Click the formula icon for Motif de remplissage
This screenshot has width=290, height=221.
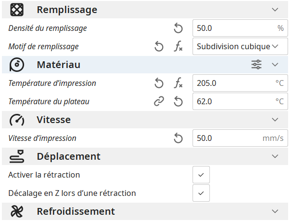[x=178, y=47]
